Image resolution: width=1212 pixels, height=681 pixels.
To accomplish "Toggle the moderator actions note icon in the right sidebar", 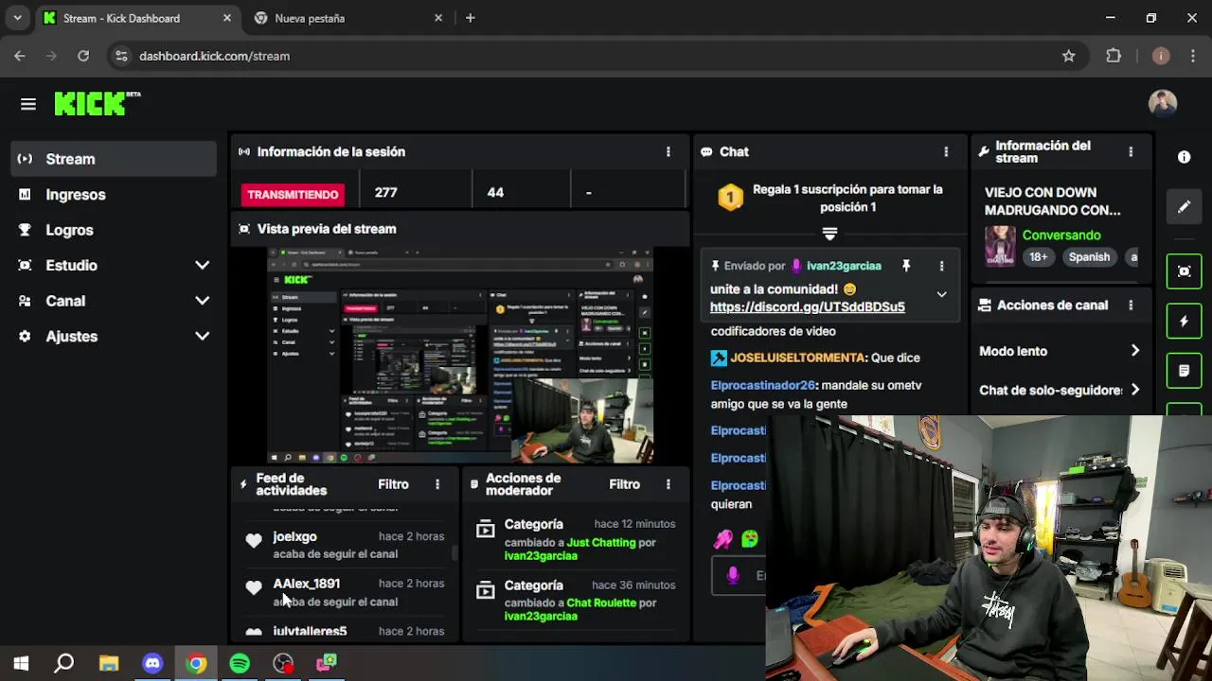I will (1184, 372).
